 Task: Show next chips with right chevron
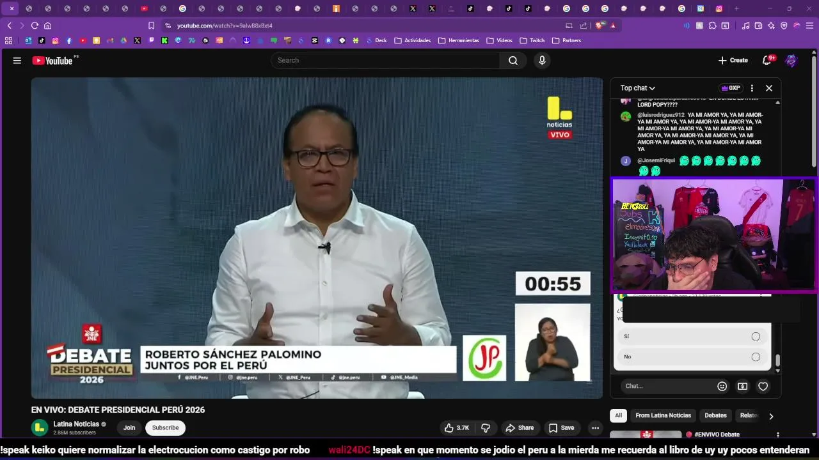click(x=771, y=416)
